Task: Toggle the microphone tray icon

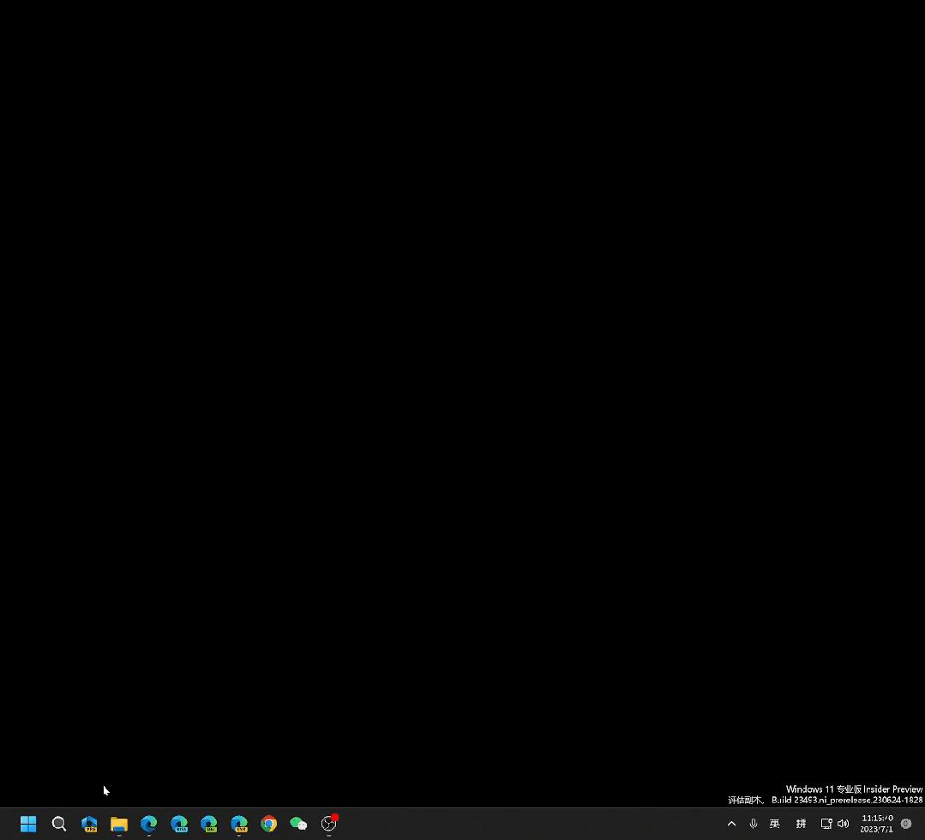Action: coord(753,824)
